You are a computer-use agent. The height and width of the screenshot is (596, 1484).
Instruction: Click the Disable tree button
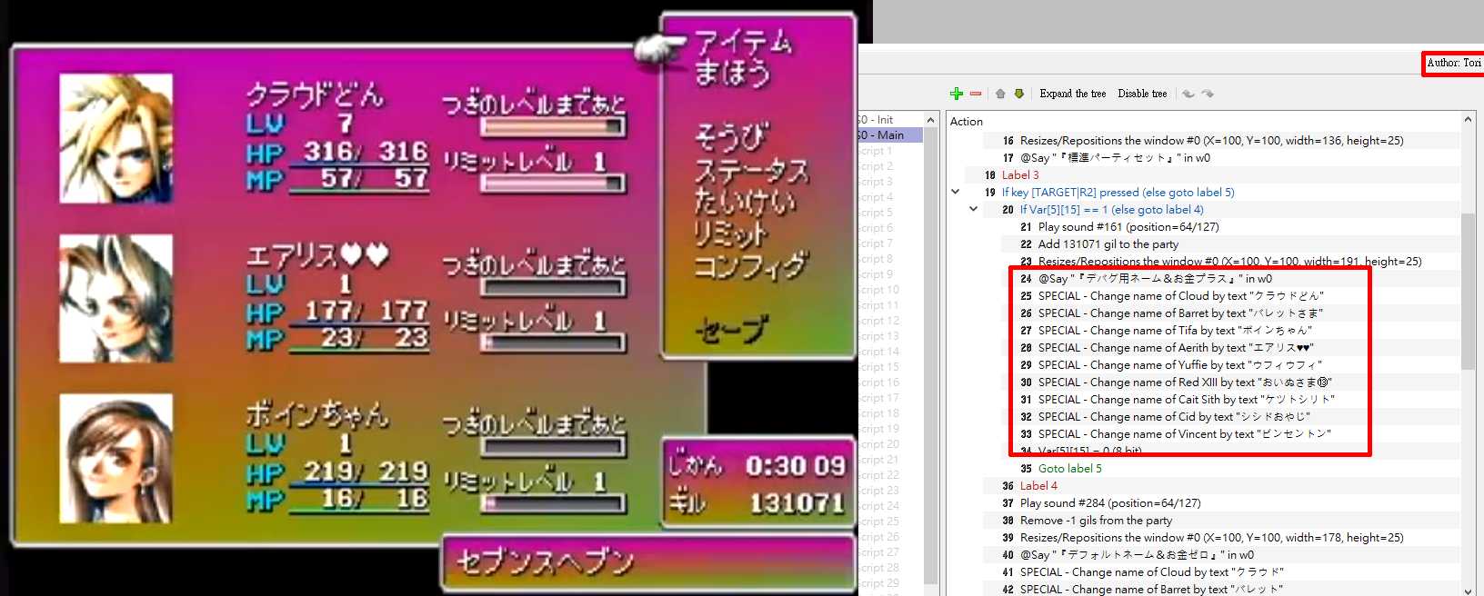coord(1142,94)
